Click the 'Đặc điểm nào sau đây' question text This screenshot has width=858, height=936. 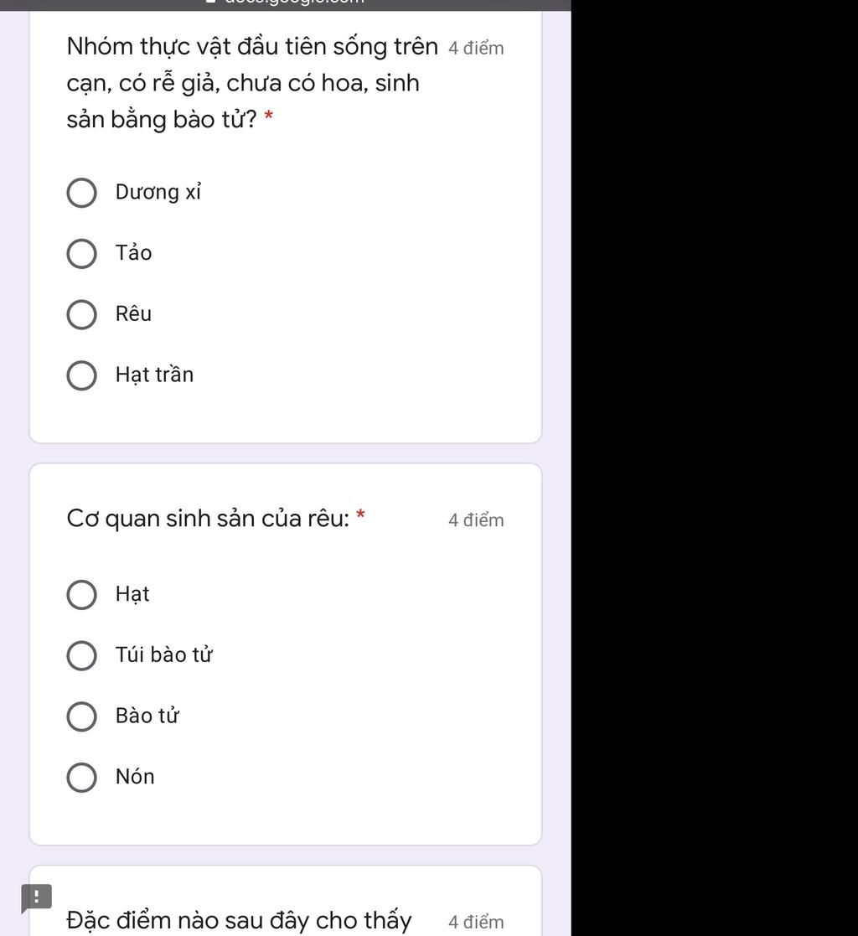[239, 920]
